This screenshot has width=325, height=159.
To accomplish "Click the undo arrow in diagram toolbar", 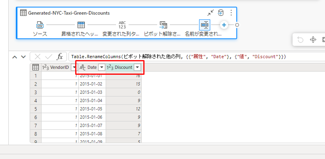I will [300, 40].
